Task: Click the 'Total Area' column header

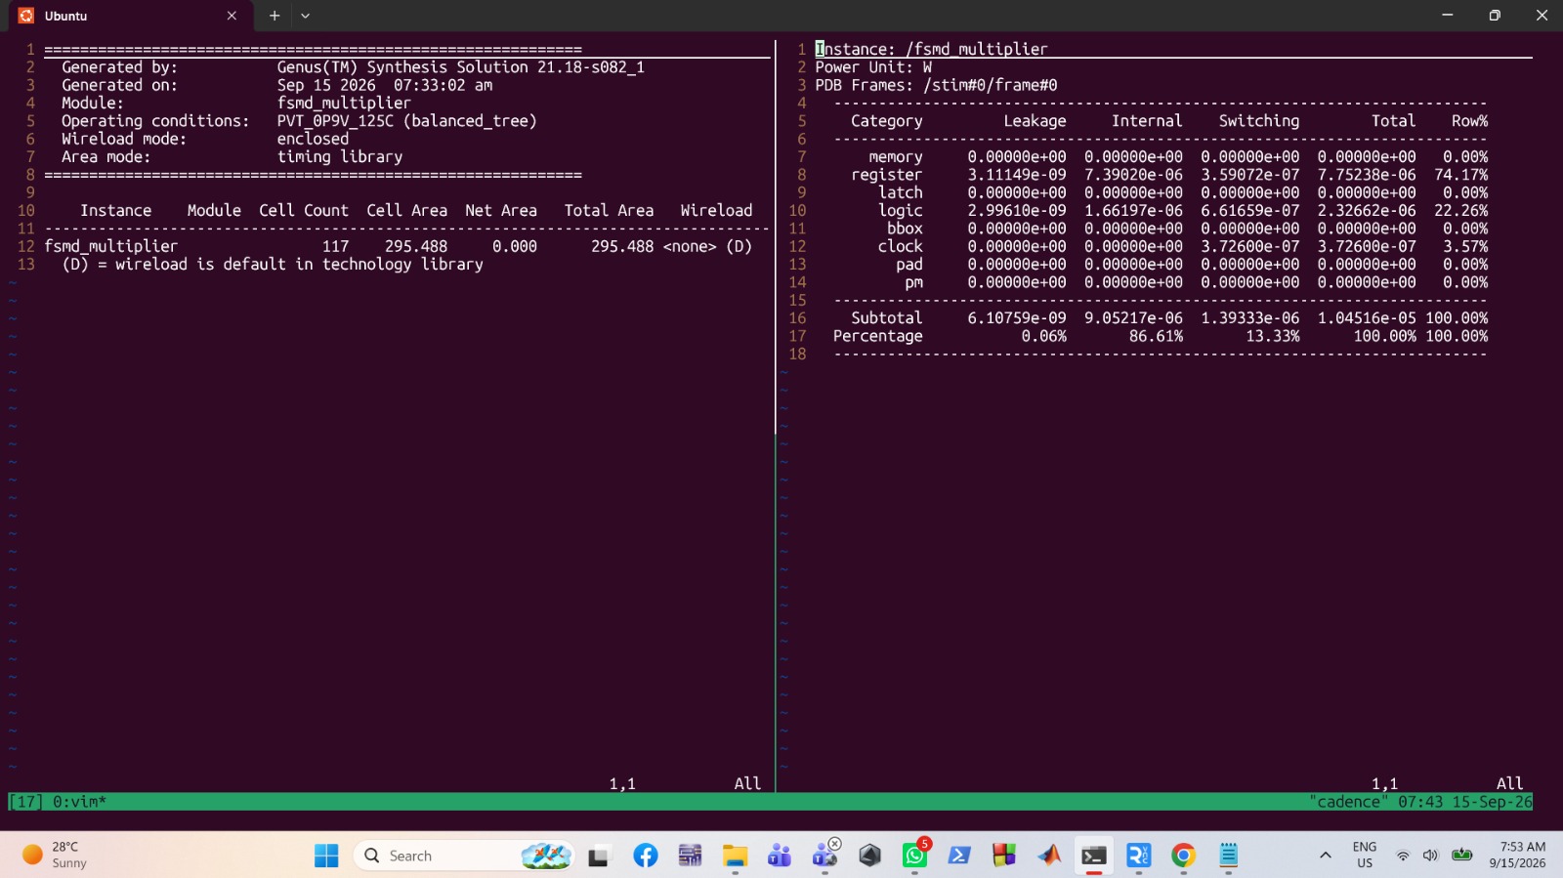Action: click(609, 210)
